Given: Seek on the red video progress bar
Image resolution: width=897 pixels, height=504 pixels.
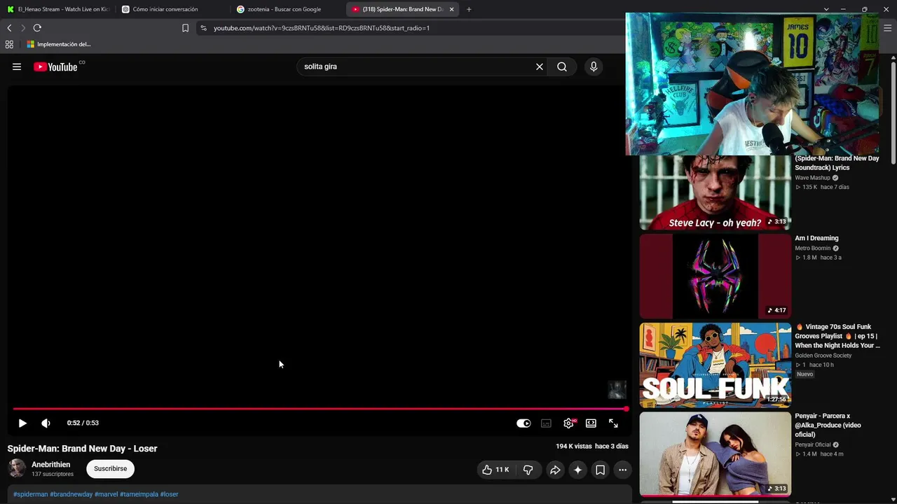Looking at the screenshot, I should tap(320, 409).
